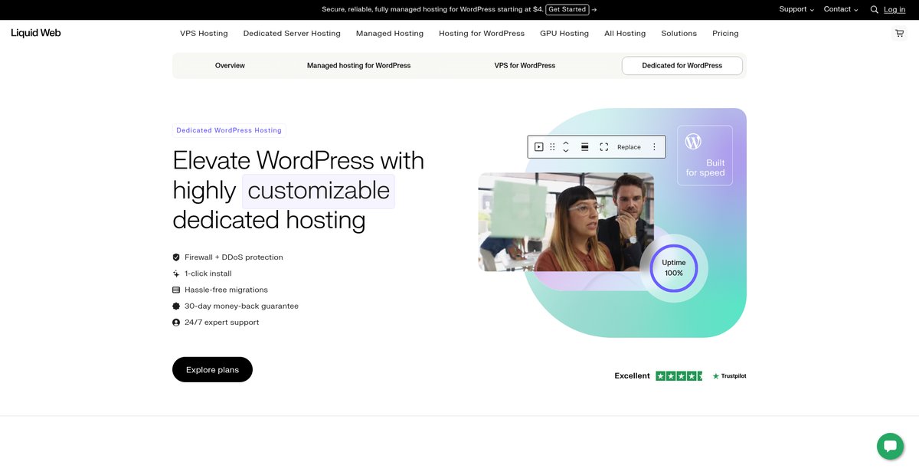
Task: Click the badge icon beside money-back guarantee
Action: coord(176,306)
